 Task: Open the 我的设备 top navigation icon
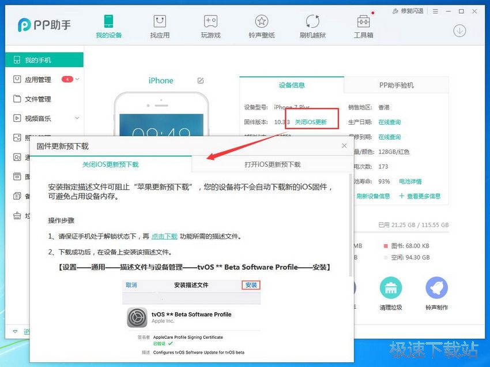[x=108, y=27]
